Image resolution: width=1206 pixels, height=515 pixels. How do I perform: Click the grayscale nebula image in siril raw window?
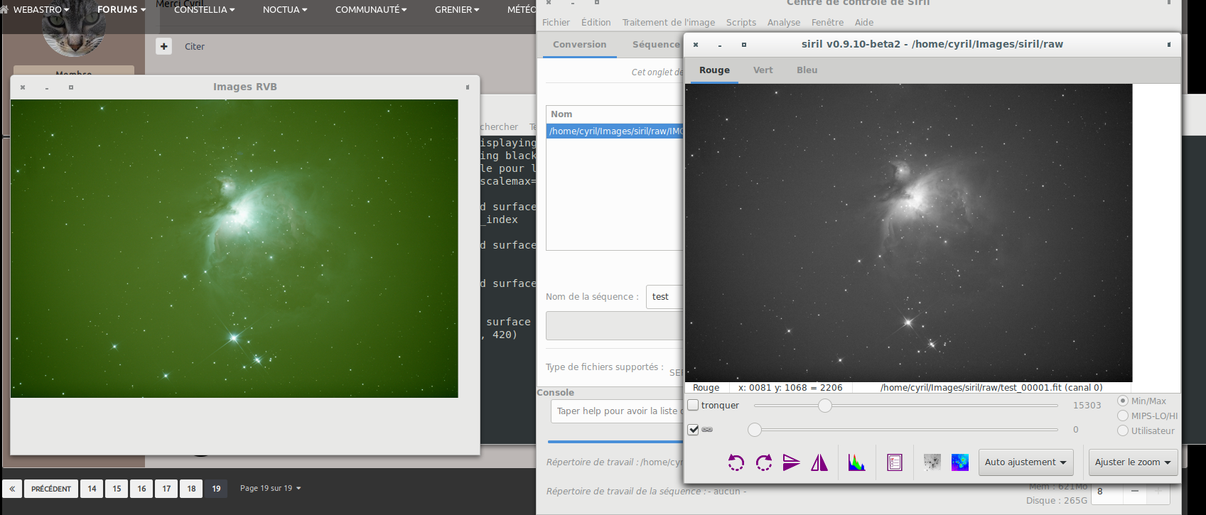[x=908, y=233]
